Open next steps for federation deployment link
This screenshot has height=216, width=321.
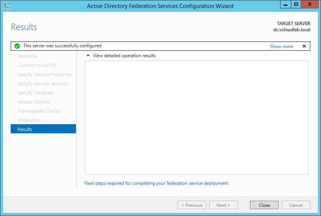point(156,183)
